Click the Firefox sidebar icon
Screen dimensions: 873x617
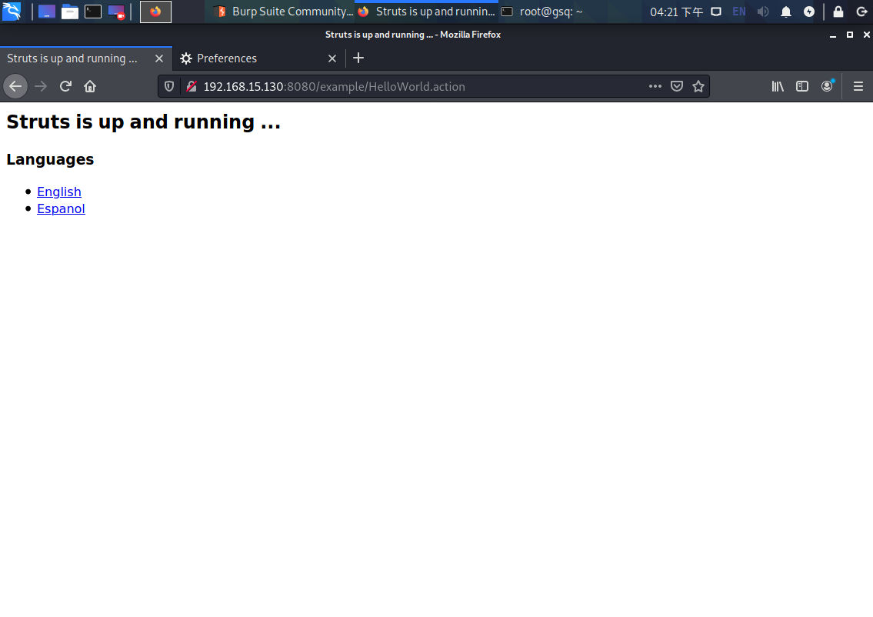point(802,86)
